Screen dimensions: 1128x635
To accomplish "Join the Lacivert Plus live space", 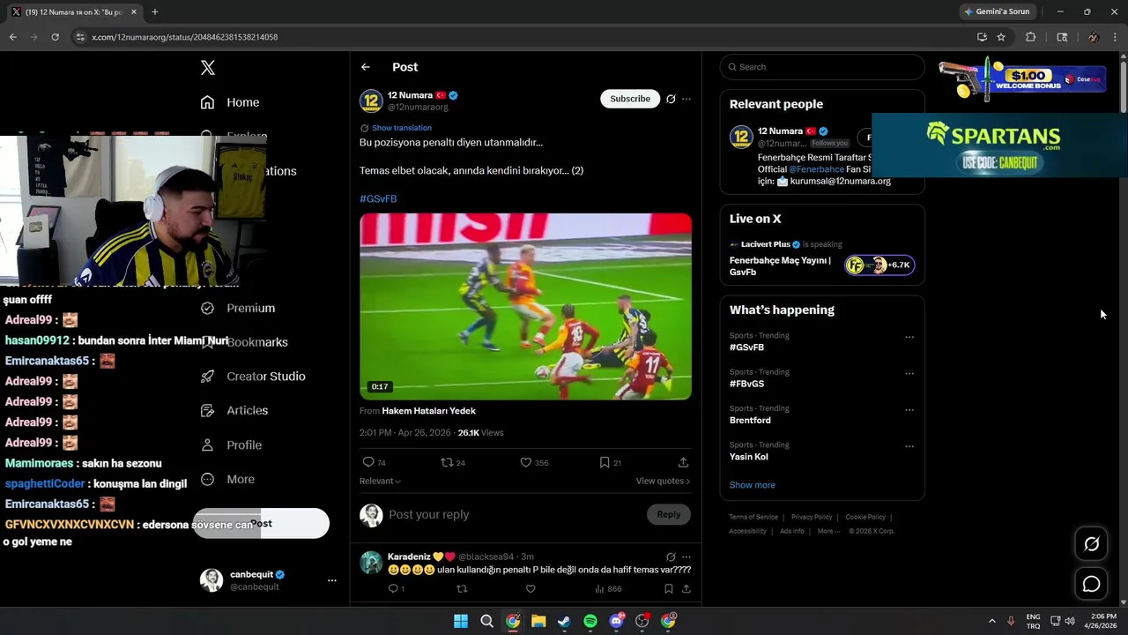I will click(x=879, y=265).
